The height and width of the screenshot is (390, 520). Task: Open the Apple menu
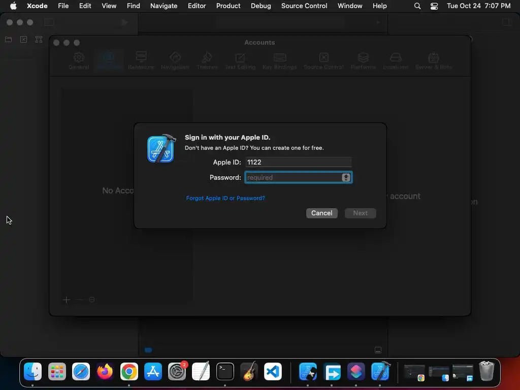click(13, 6)
